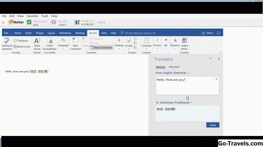This screenshot has width=263, height=147.
Task: Open the Thesaurus tool
Action: [21, 41]
